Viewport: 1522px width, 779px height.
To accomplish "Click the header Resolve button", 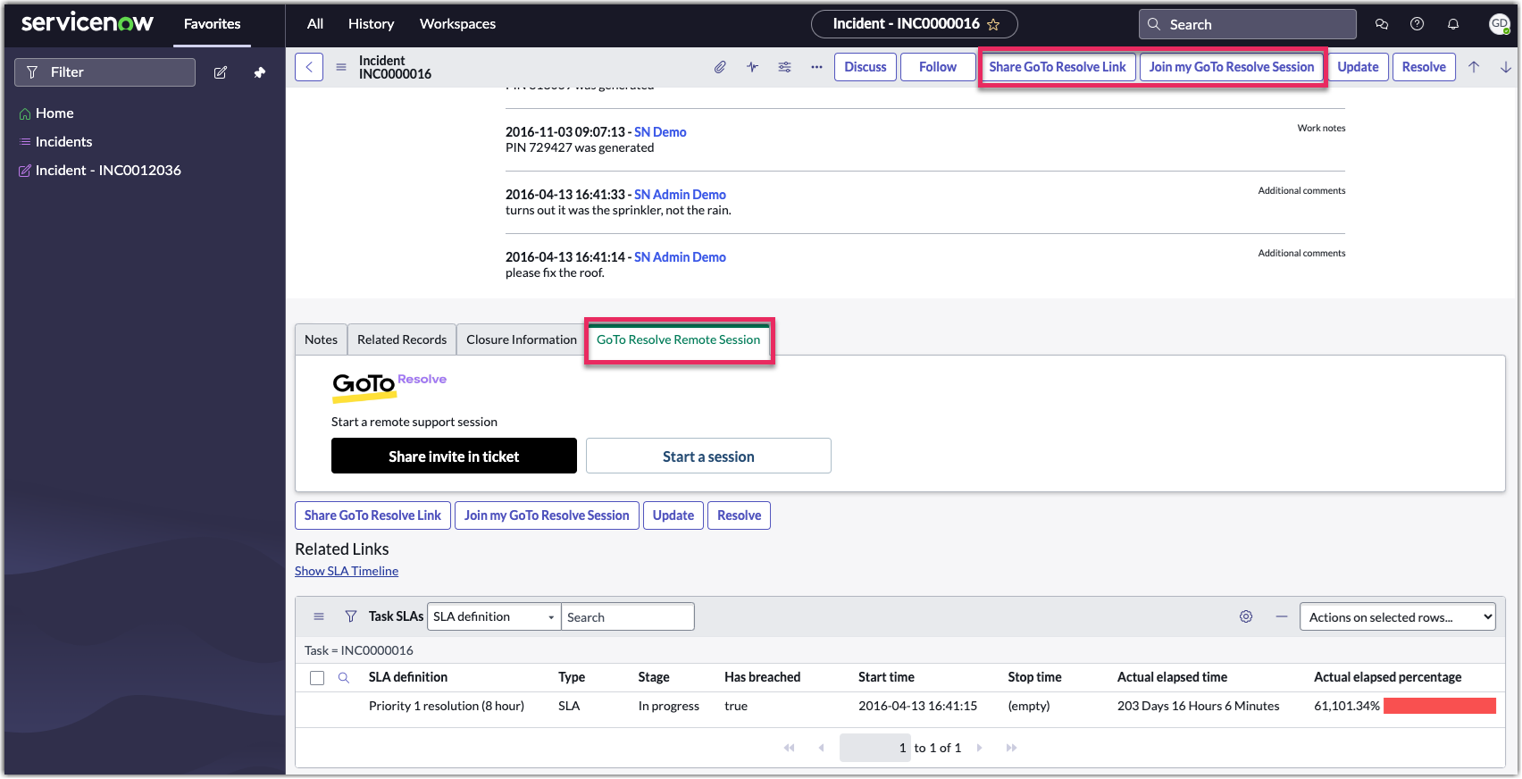I will tap(1424, 67).
